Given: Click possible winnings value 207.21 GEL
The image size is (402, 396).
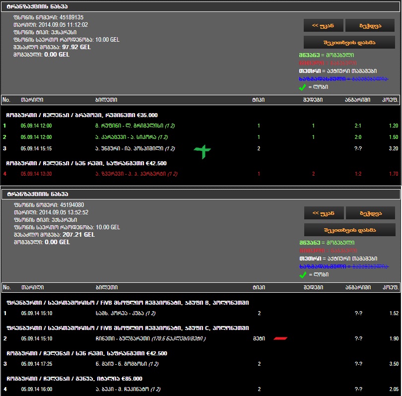Looking at the screenshot, I should pyautogui.click(x=79, y=235).
